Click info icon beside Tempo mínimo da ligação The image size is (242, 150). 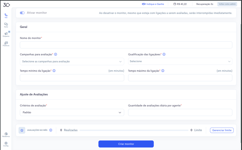coord(54,71)
